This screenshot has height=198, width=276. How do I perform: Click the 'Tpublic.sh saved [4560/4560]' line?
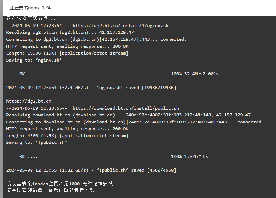coord(91,170)
